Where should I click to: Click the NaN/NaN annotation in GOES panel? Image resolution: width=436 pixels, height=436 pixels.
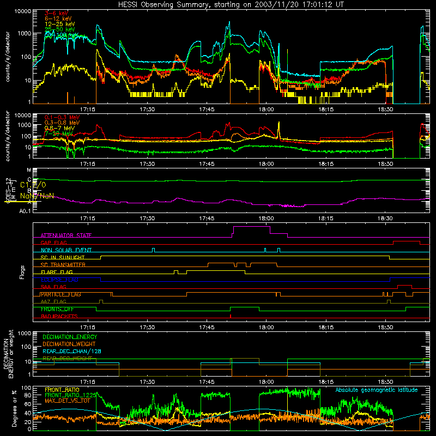click(37, 196)
